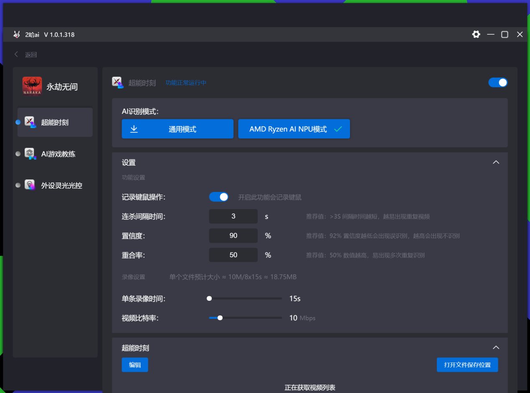
Task: Click the 超能时刻 header icon above AI识别模式
Action: pos(117,82)
